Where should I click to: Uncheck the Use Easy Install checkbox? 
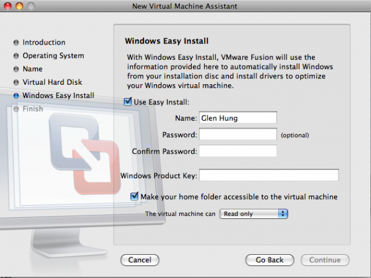(128, 102)
